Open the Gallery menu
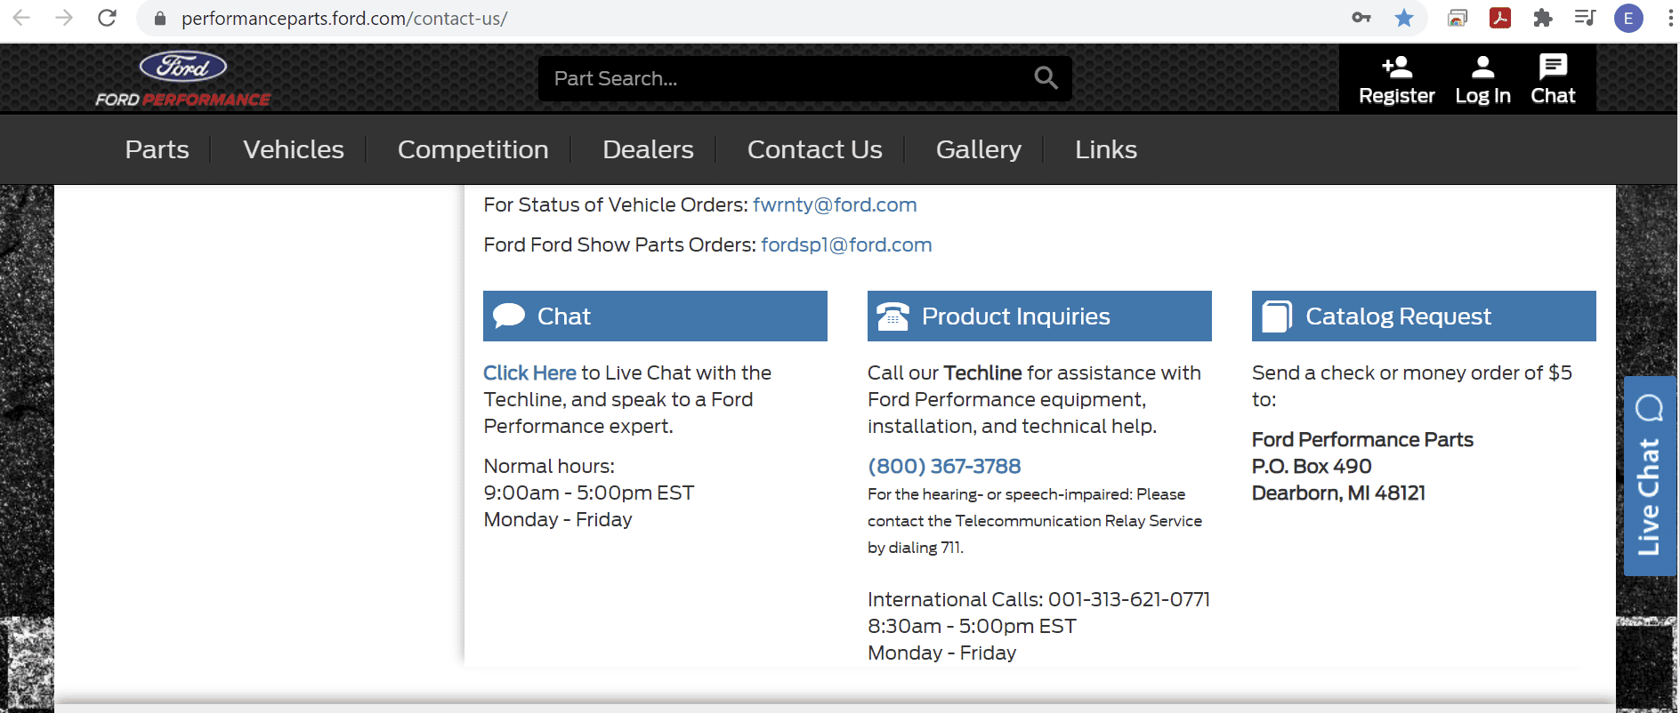This screenshot has width=1680, height=713. (x=979, y=149)
